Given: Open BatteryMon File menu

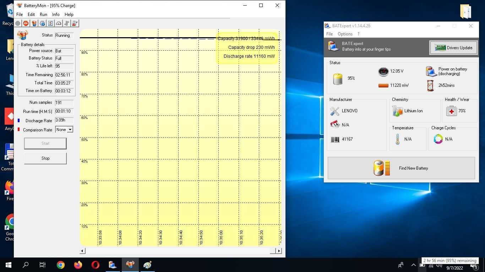Looking at the screenshot, I should click(x=20, y=15).
